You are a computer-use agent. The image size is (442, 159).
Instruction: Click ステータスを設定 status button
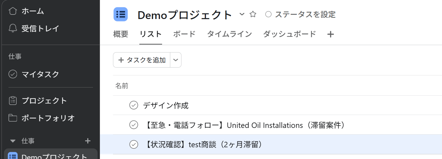click(301, 14)
